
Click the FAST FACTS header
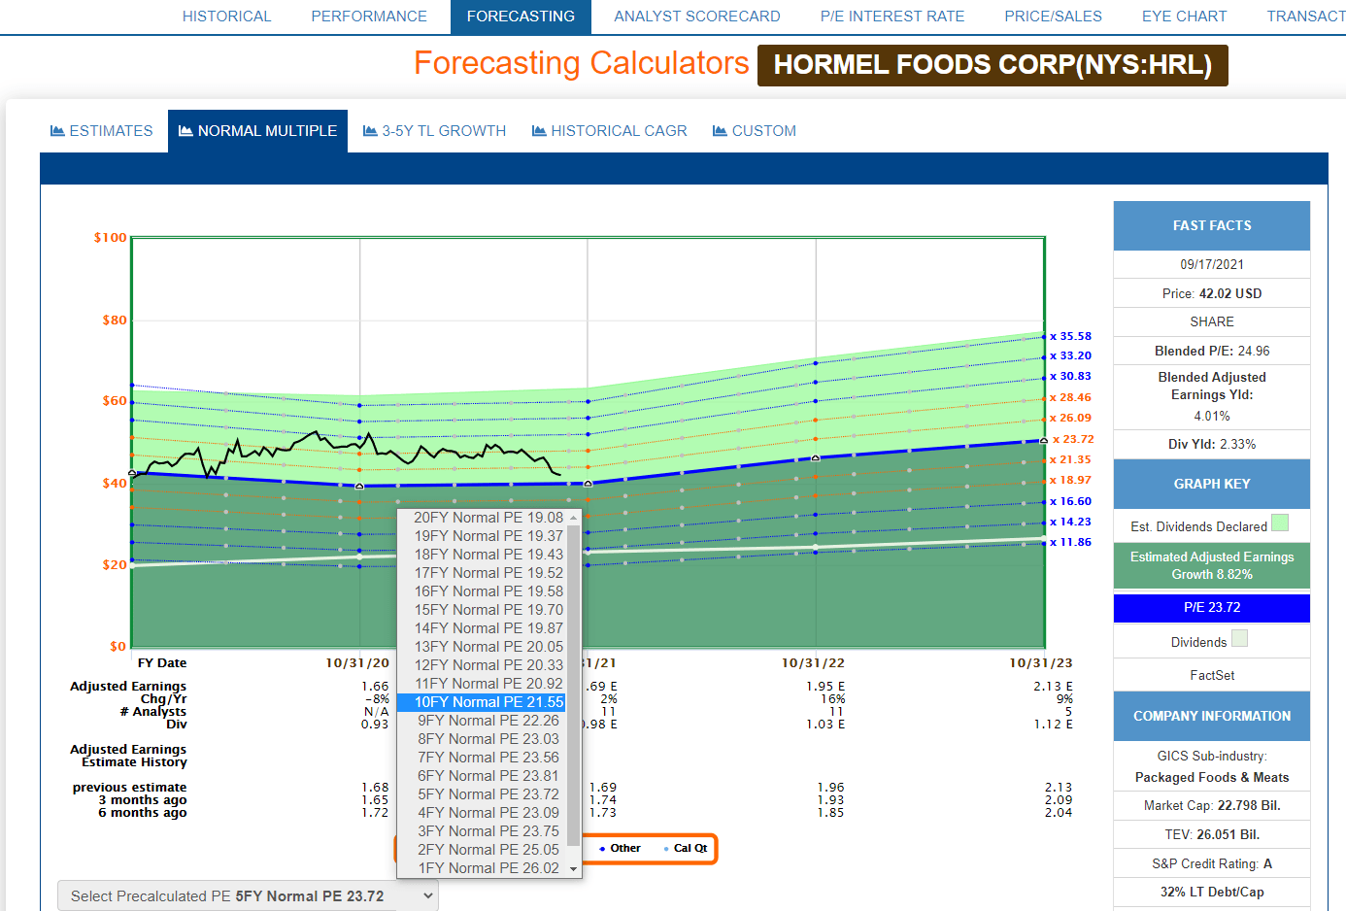[1212, 225]
